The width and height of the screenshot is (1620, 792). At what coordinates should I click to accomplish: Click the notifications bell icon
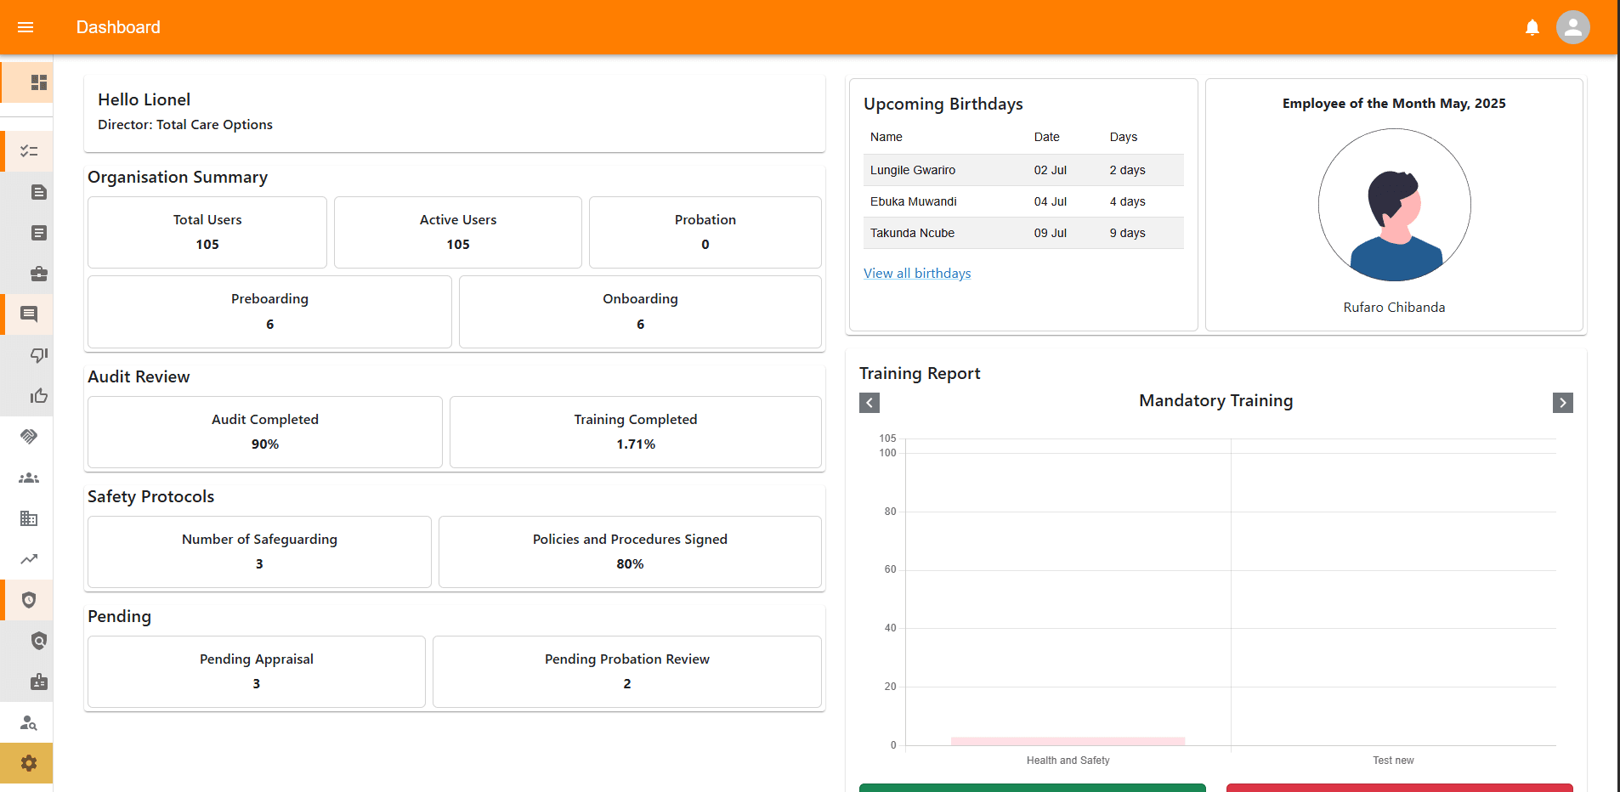click(x=1532, y=27)
